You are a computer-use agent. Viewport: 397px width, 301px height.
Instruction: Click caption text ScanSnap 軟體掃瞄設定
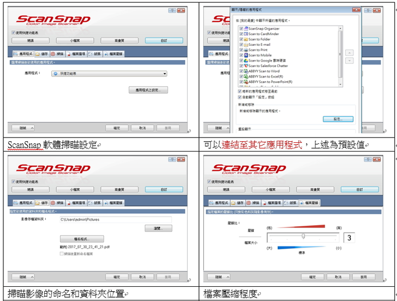click(52, 145)
